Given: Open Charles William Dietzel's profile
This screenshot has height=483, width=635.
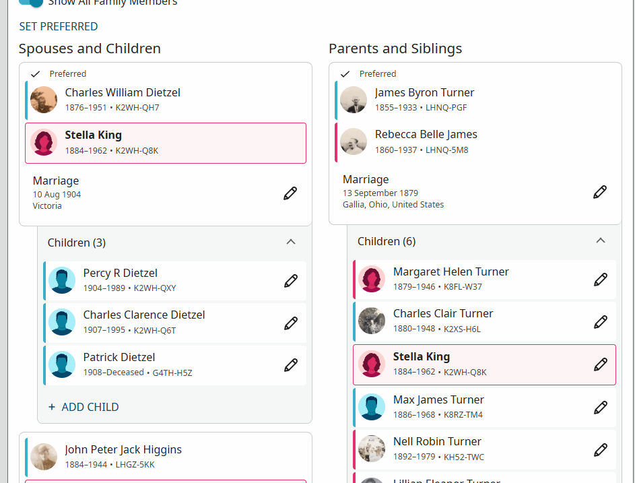Looking at the screenshot, I should [123, 92].
